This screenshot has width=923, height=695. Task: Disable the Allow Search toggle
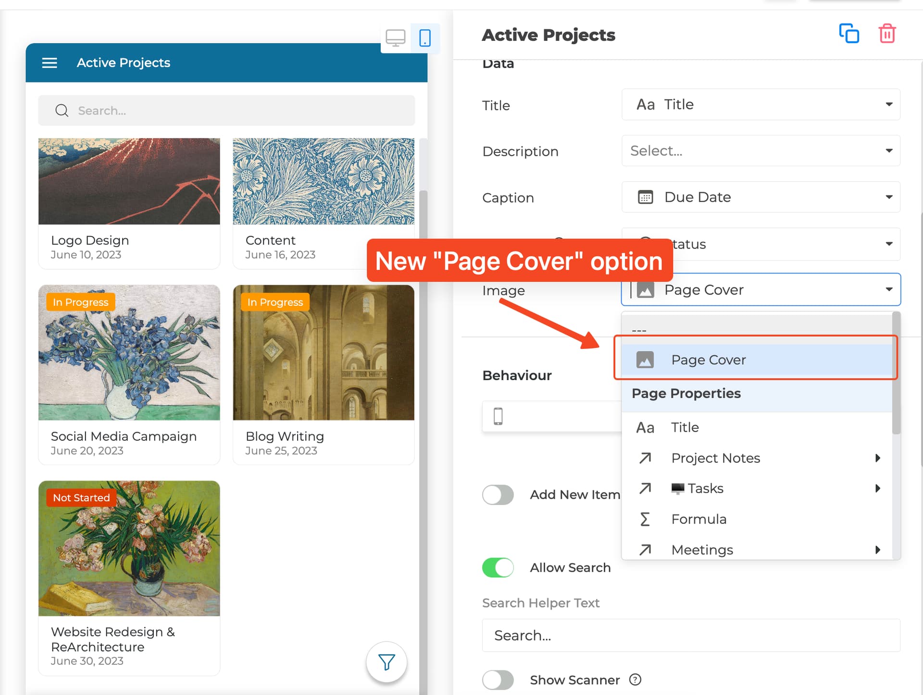pos(498,568)
